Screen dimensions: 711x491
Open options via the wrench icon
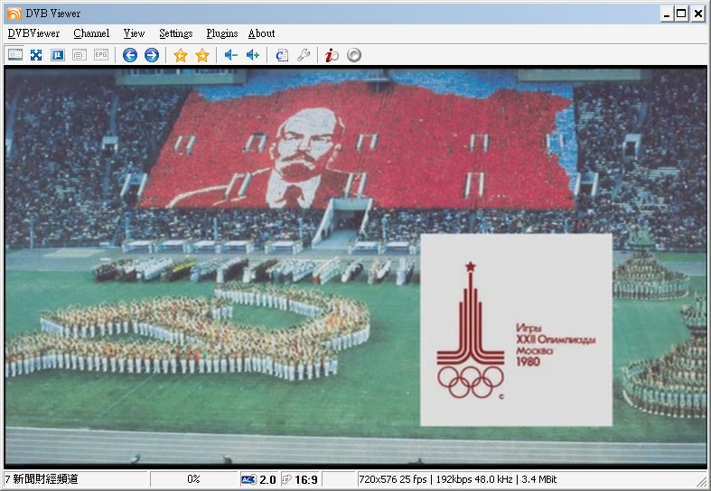click(304, 55)
